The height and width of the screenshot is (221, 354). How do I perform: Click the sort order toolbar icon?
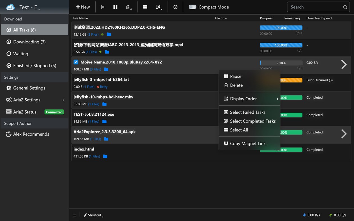coord(159,7)
